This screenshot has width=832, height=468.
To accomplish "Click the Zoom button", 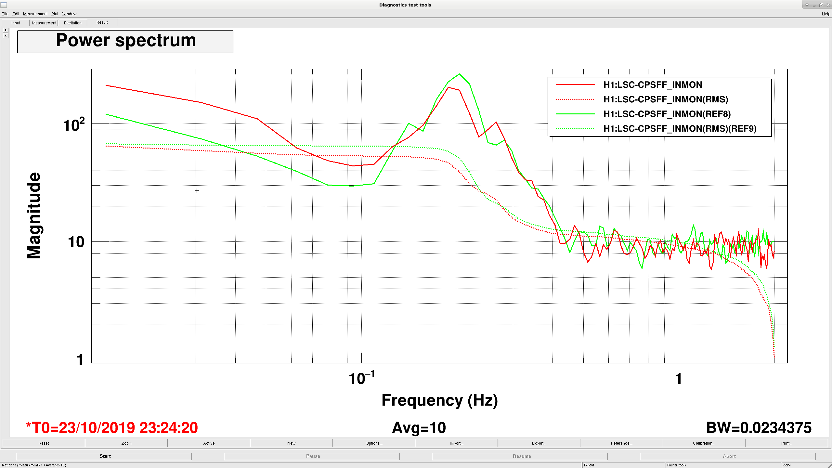I will tap(126, 443).
